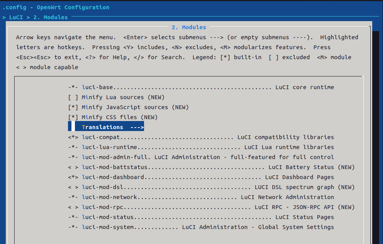
Task: Disable the Minify JavaScript sources option
Action: (x=73, y=108)
